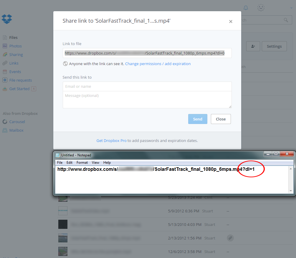Click the Settings button
This screenshot has width=296, height=258.
tap(274, 46)
